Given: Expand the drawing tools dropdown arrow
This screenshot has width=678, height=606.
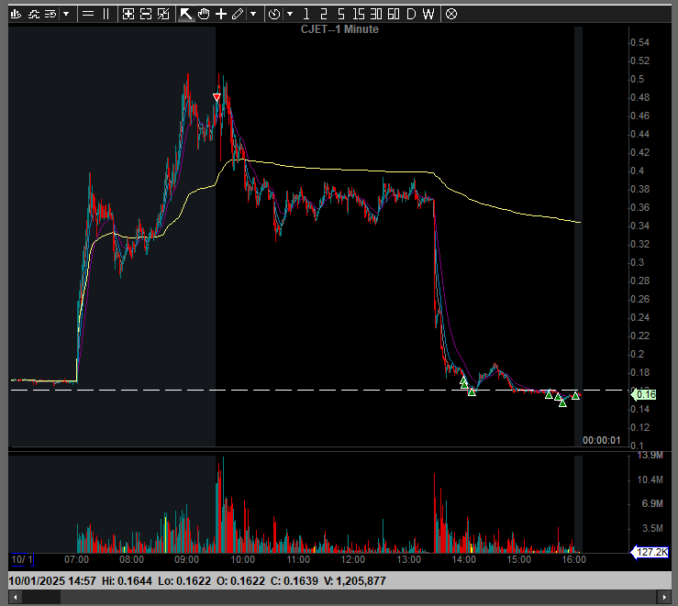Looking at the screenshot, I should [x=253, y=15].
